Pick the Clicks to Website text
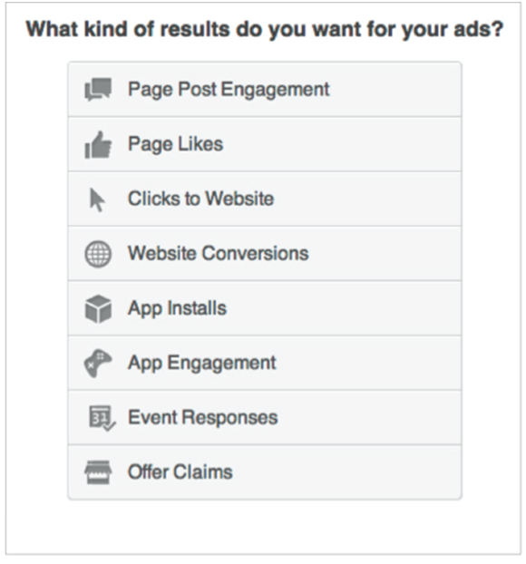 [200, 199]
